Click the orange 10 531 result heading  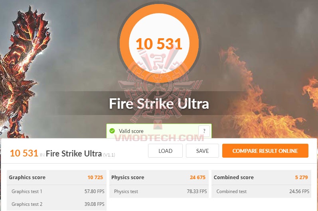(24, 153)
